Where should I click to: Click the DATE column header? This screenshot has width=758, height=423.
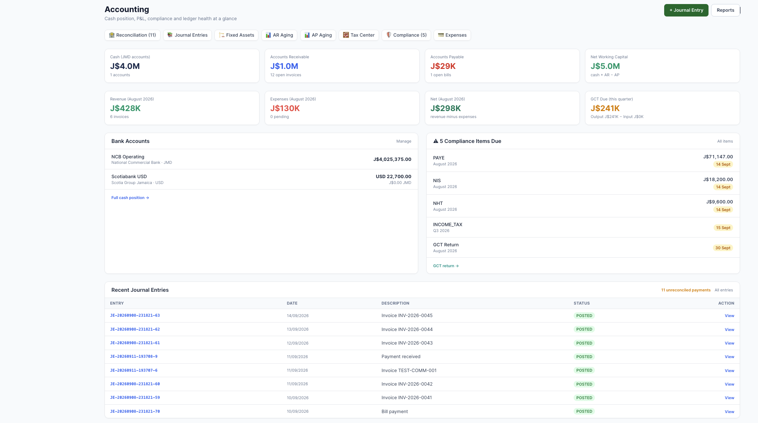click(292, 304)
